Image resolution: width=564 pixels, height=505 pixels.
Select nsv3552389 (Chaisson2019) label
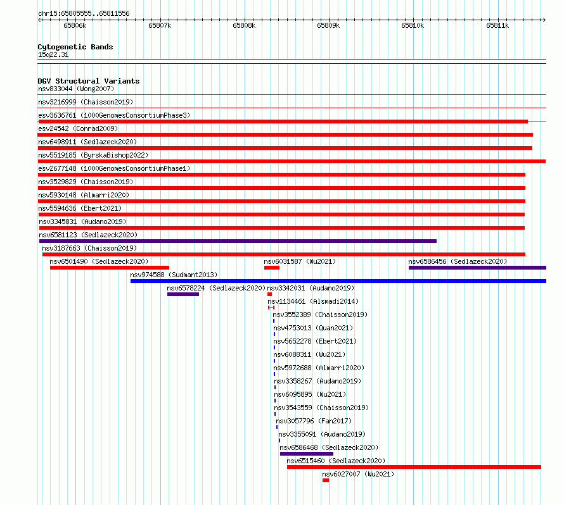point(320,315)
